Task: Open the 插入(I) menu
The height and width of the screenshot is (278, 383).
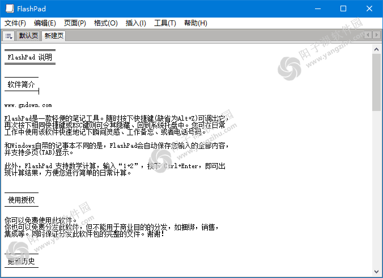Action: (136, 23)
